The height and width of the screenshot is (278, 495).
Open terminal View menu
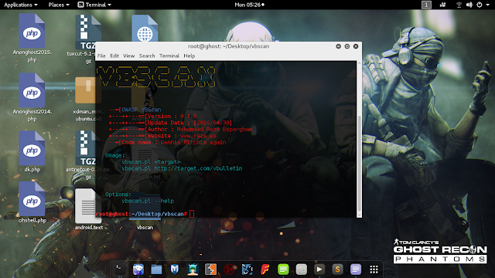pyautogui.click(x=128, y=56)
